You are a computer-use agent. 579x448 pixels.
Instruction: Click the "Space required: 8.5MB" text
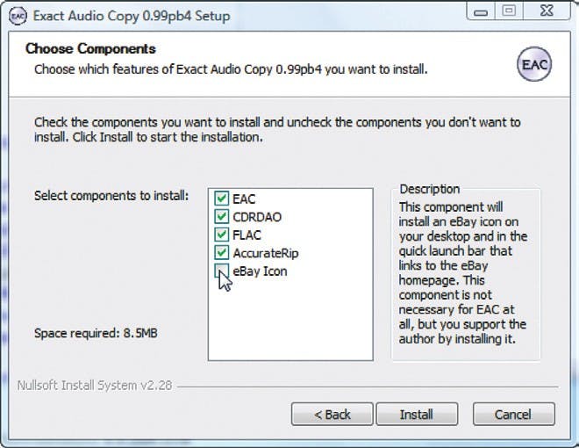pyautogui.click(x=96, y=334)
